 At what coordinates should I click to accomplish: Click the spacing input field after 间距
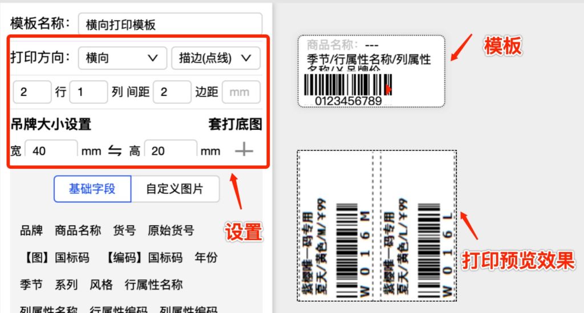(172, 92)
